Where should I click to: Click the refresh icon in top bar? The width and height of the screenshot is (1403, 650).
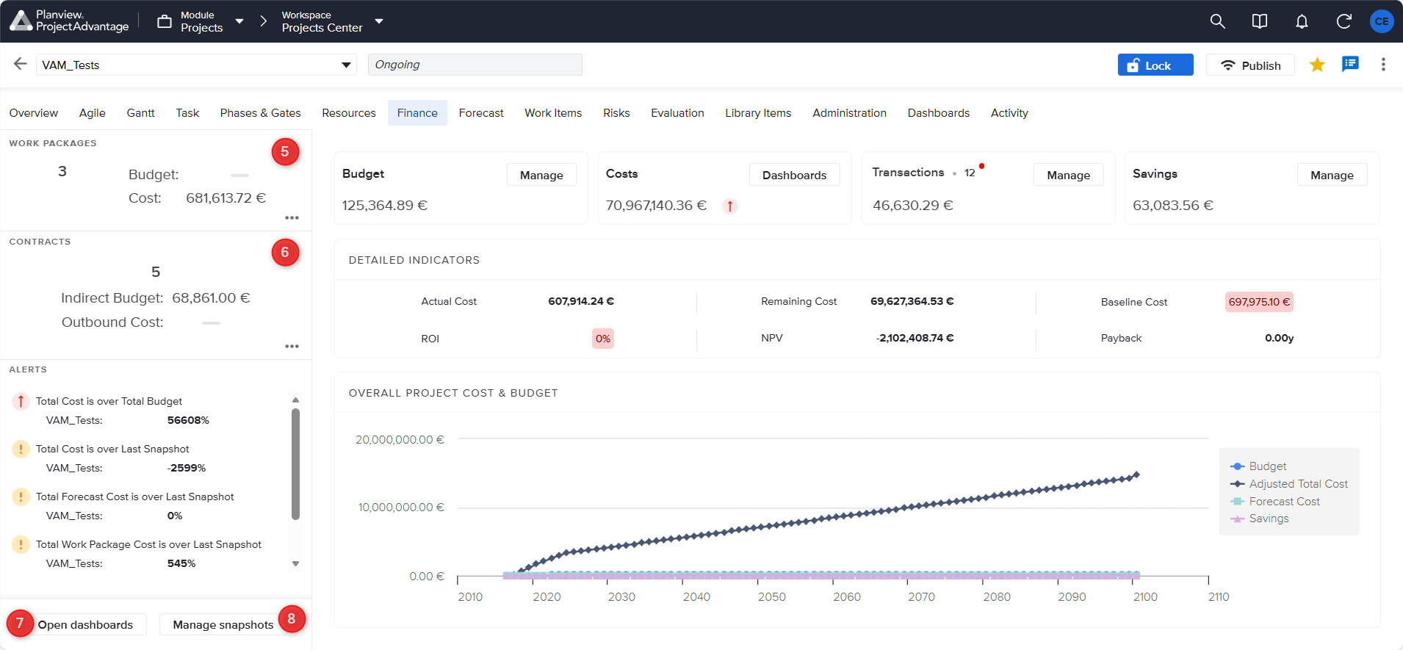click(1344, 21)
